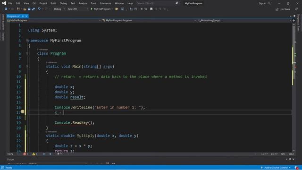
Task: Click the Redo arrow icon
Action: pos(46,9)
